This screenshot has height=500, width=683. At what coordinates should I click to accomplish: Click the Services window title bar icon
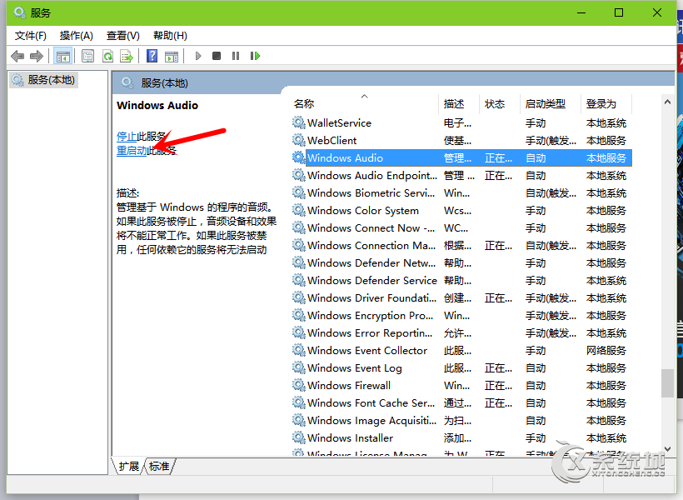tap(20, 12)
